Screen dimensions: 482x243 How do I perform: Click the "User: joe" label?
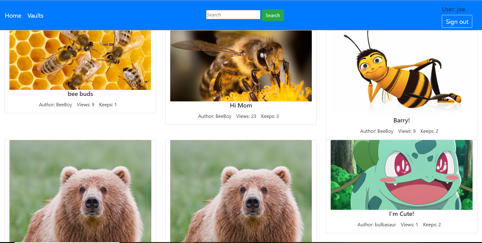point(453,9)
